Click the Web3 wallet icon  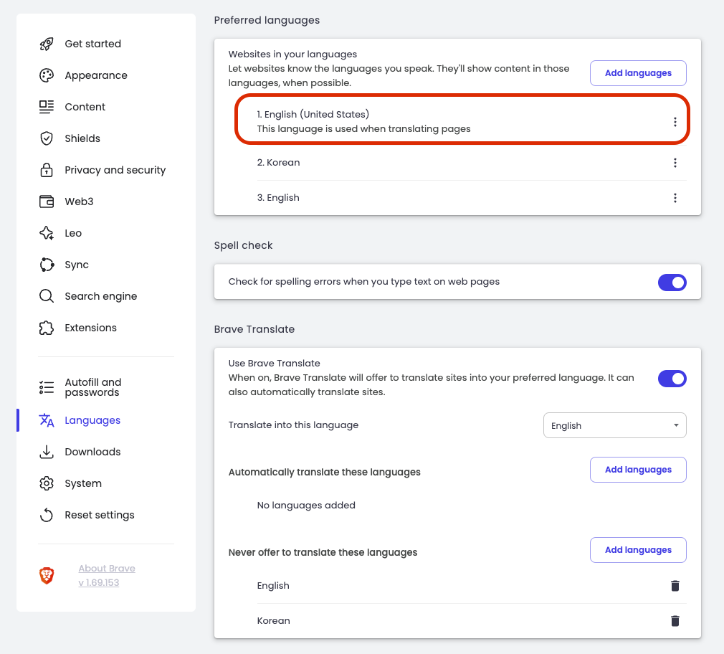coord(47,202)
